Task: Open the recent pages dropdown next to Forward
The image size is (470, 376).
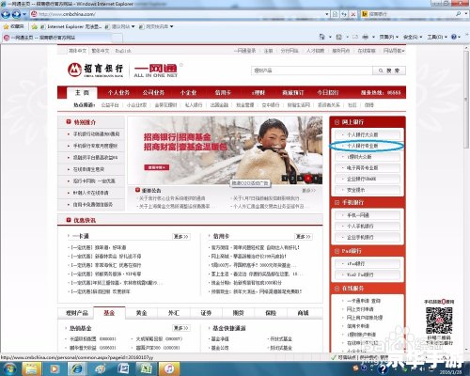Action: 24,14
